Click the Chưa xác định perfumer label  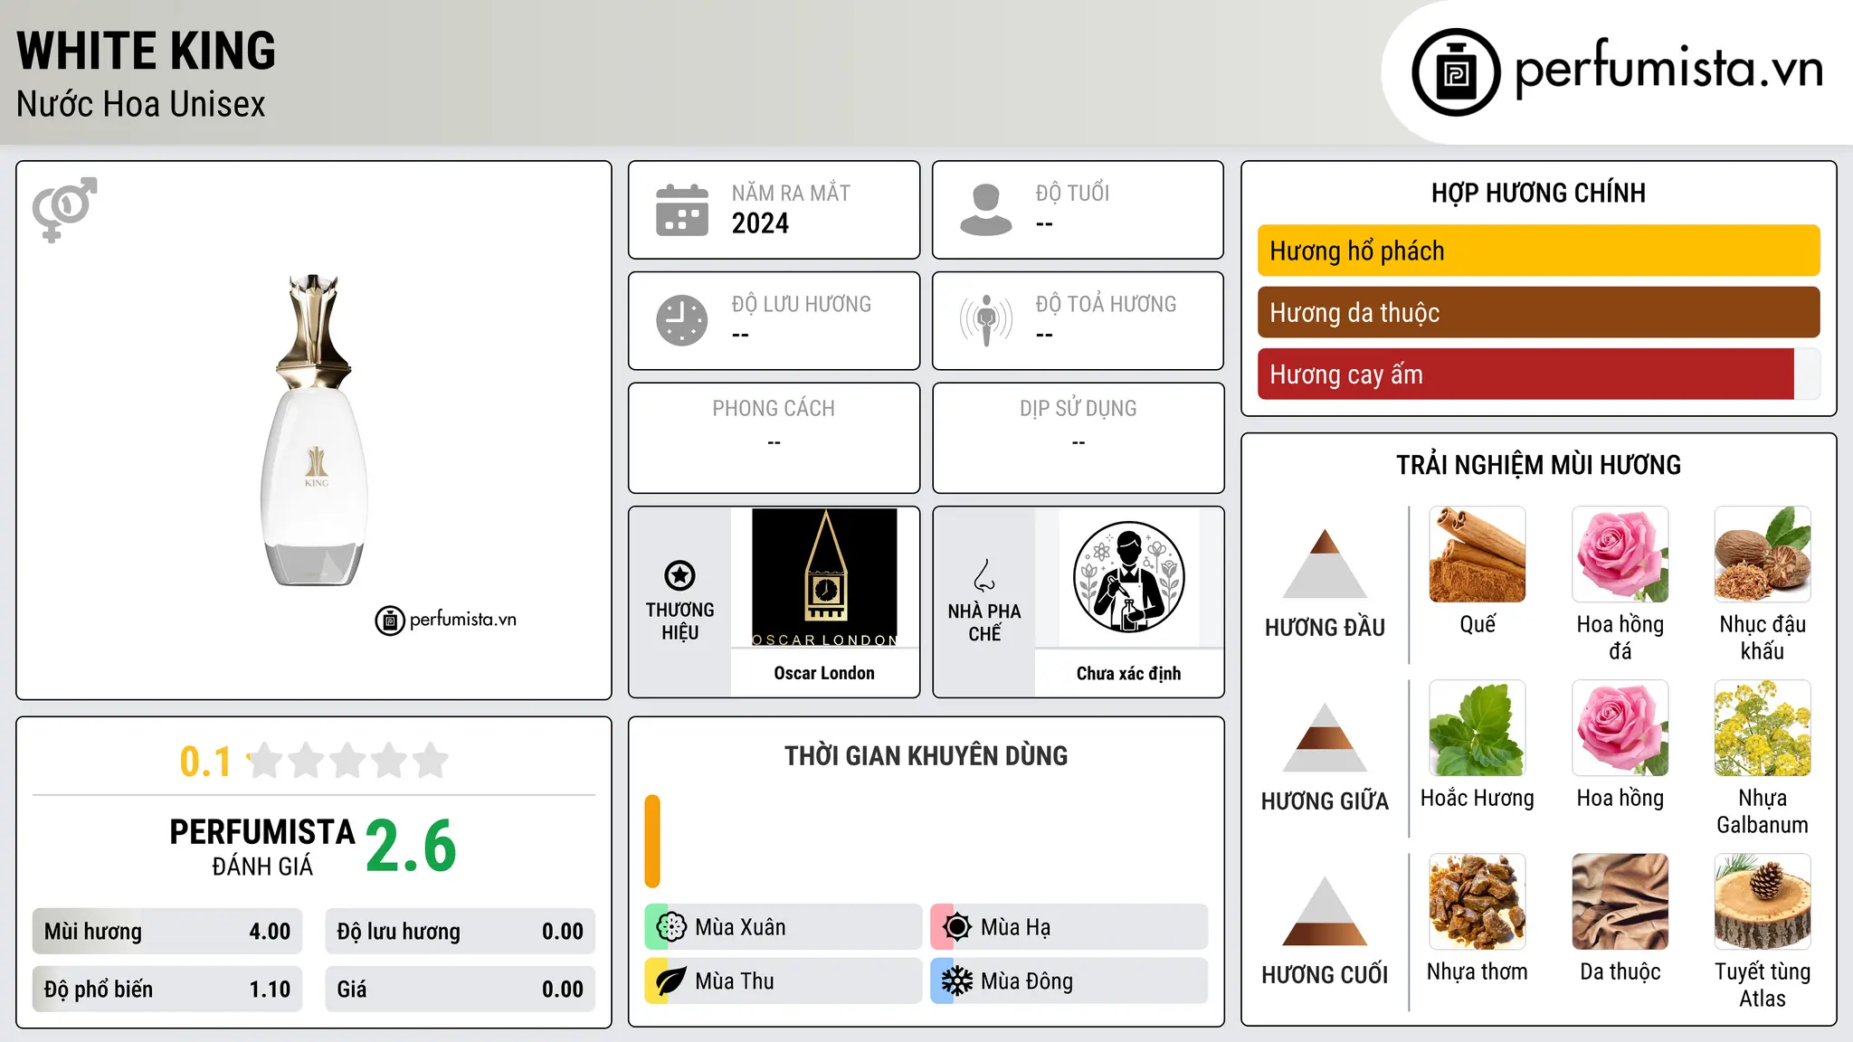1128,673
